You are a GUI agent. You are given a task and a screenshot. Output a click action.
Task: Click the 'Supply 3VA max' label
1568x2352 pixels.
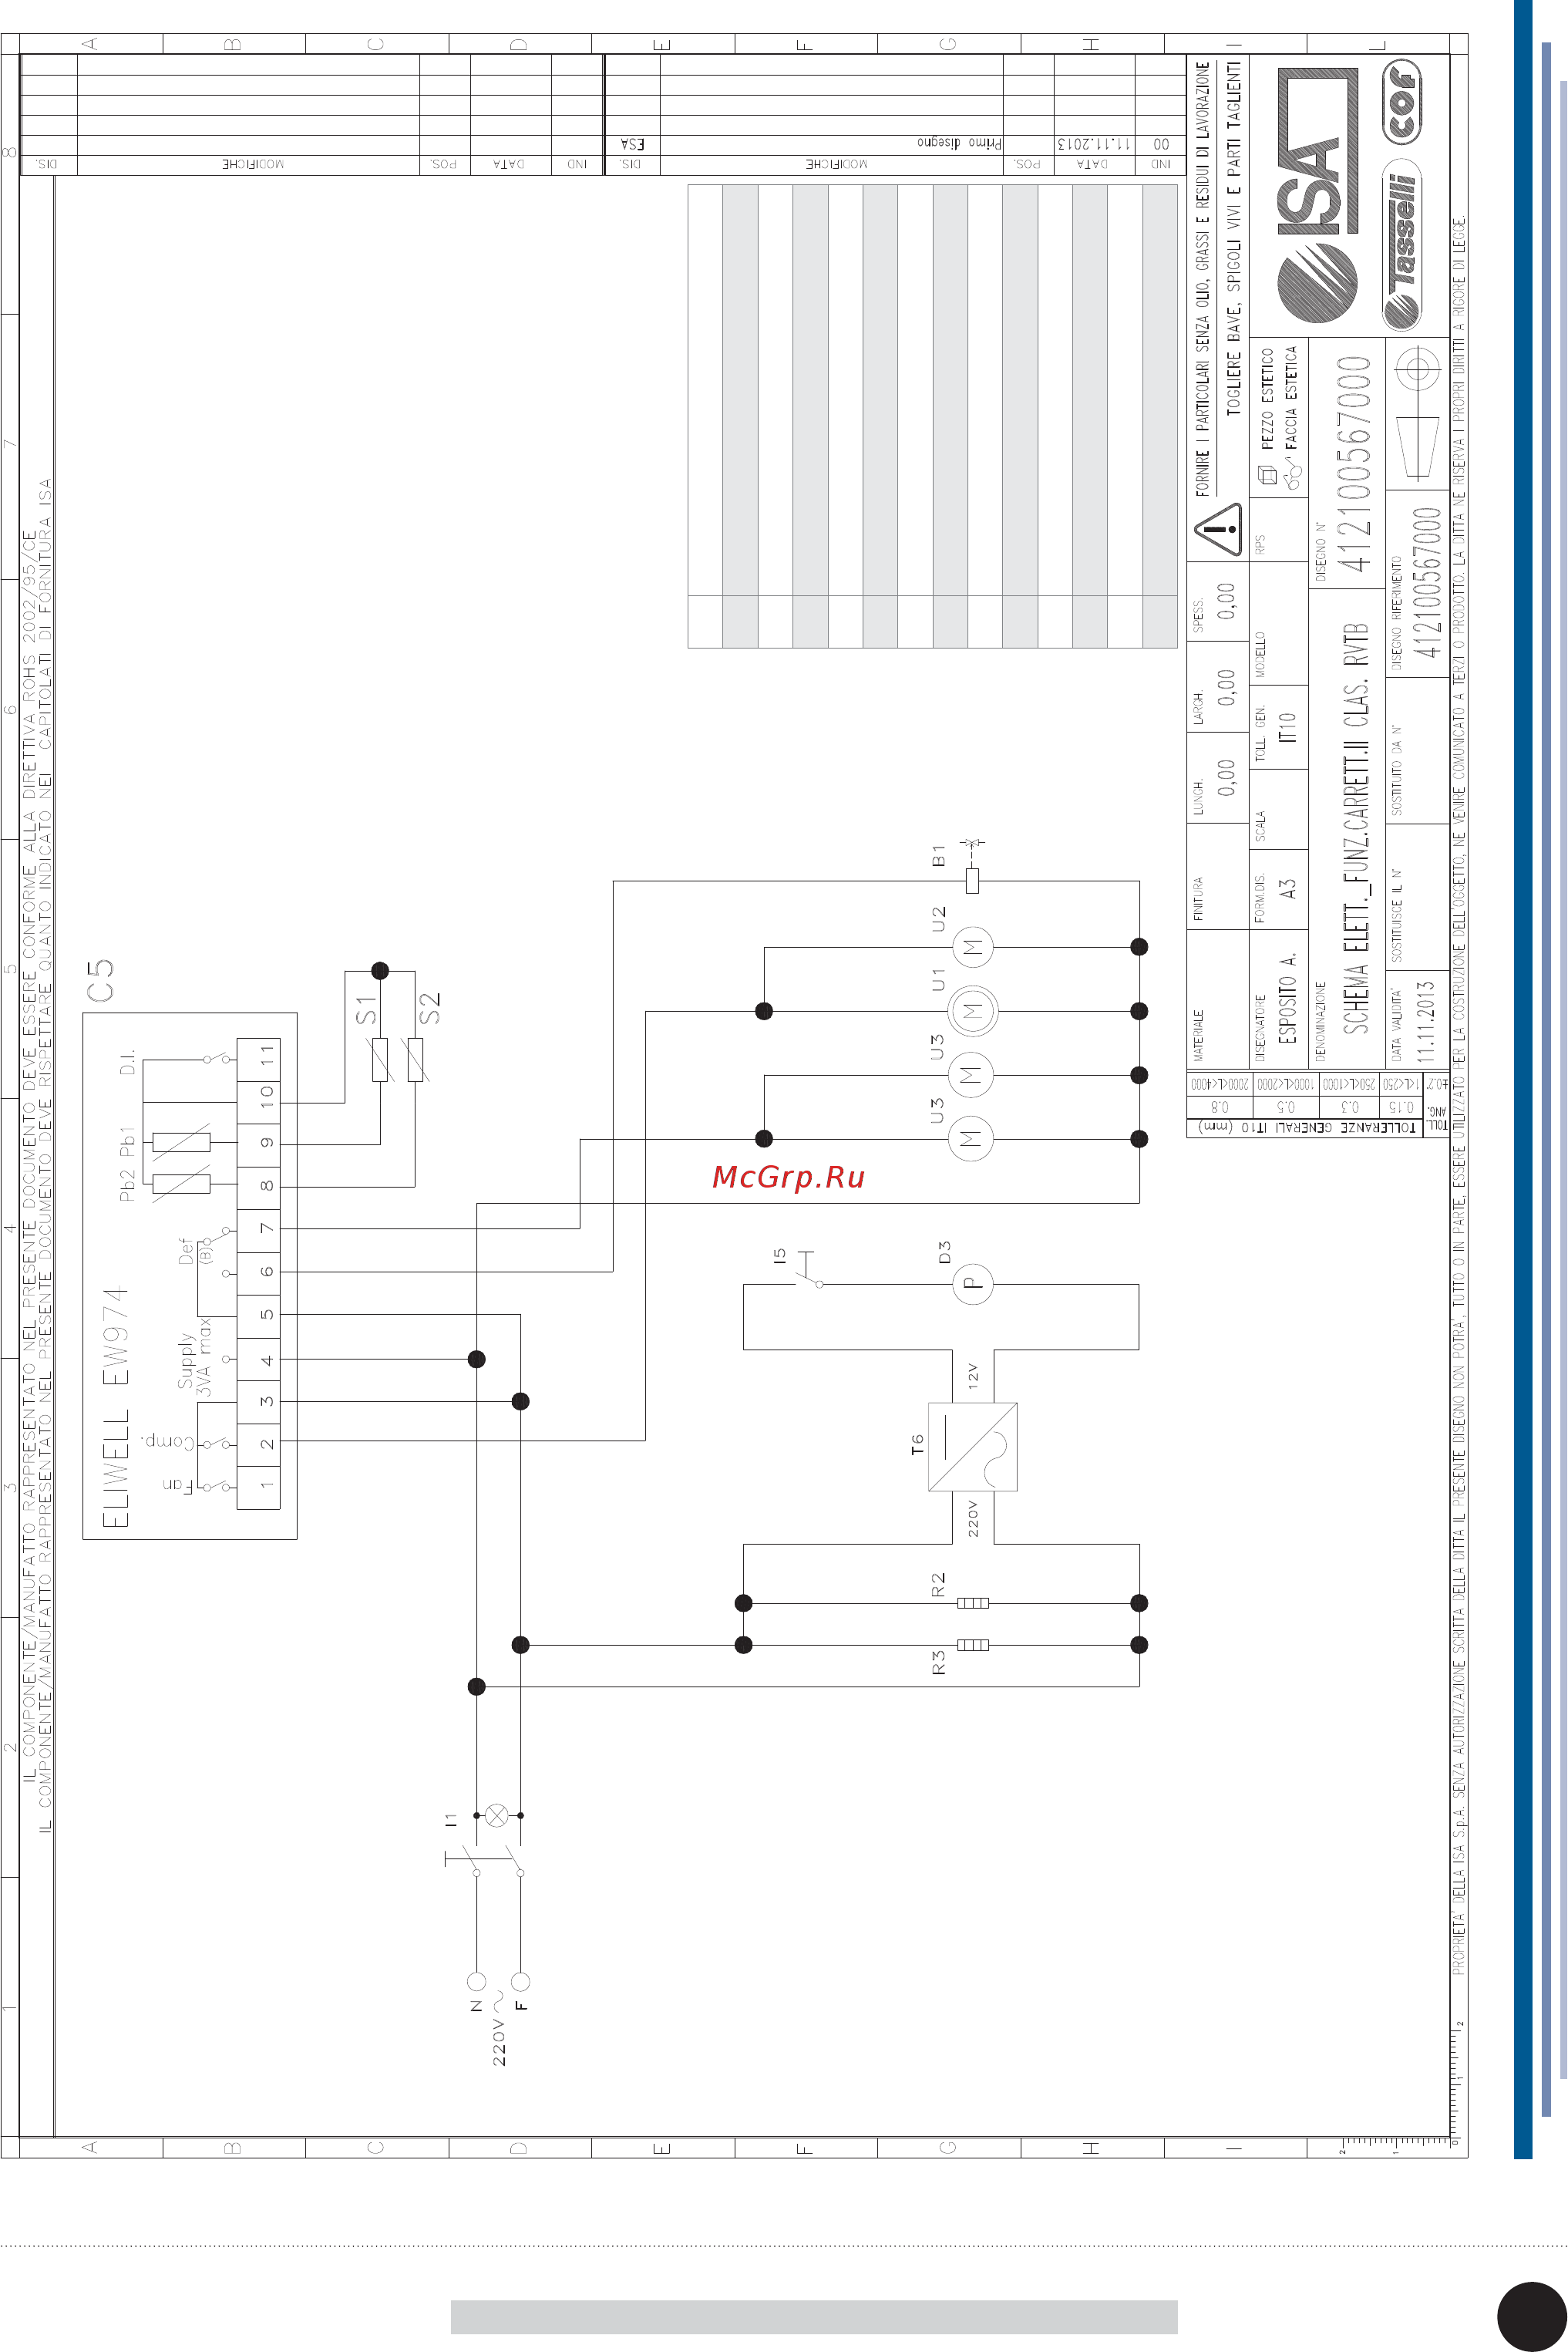pyautogui.click(x=195, y=1356)
